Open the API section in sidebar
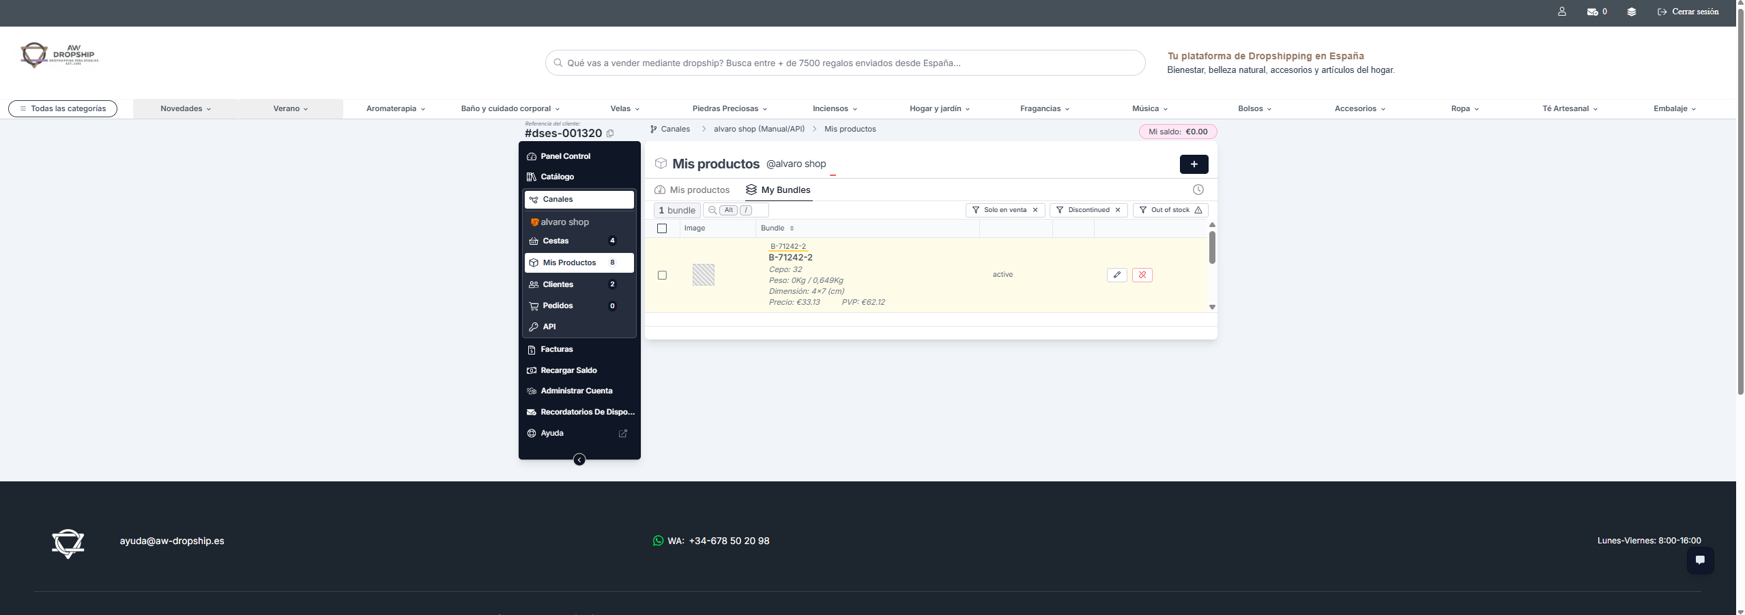Image resolution: width=1745 pixels, height=615 pixels. [x=579, y=327]
